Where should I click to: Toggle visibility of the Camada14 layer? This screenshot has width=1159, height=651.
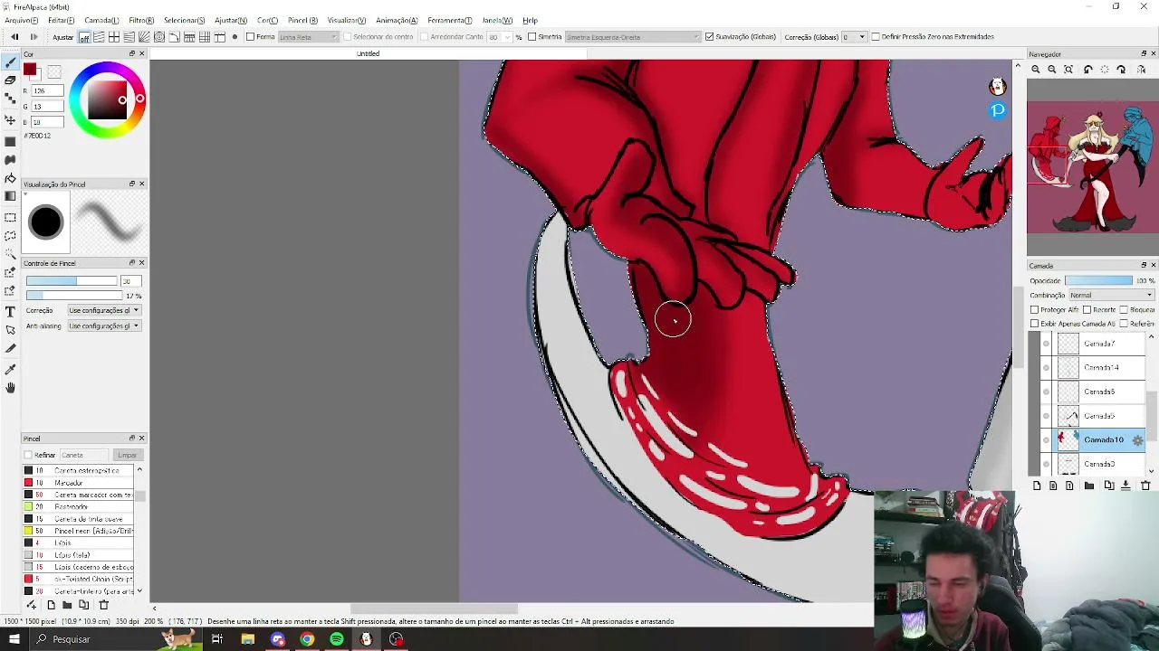pyautogui.click(x=1046, y=368)
